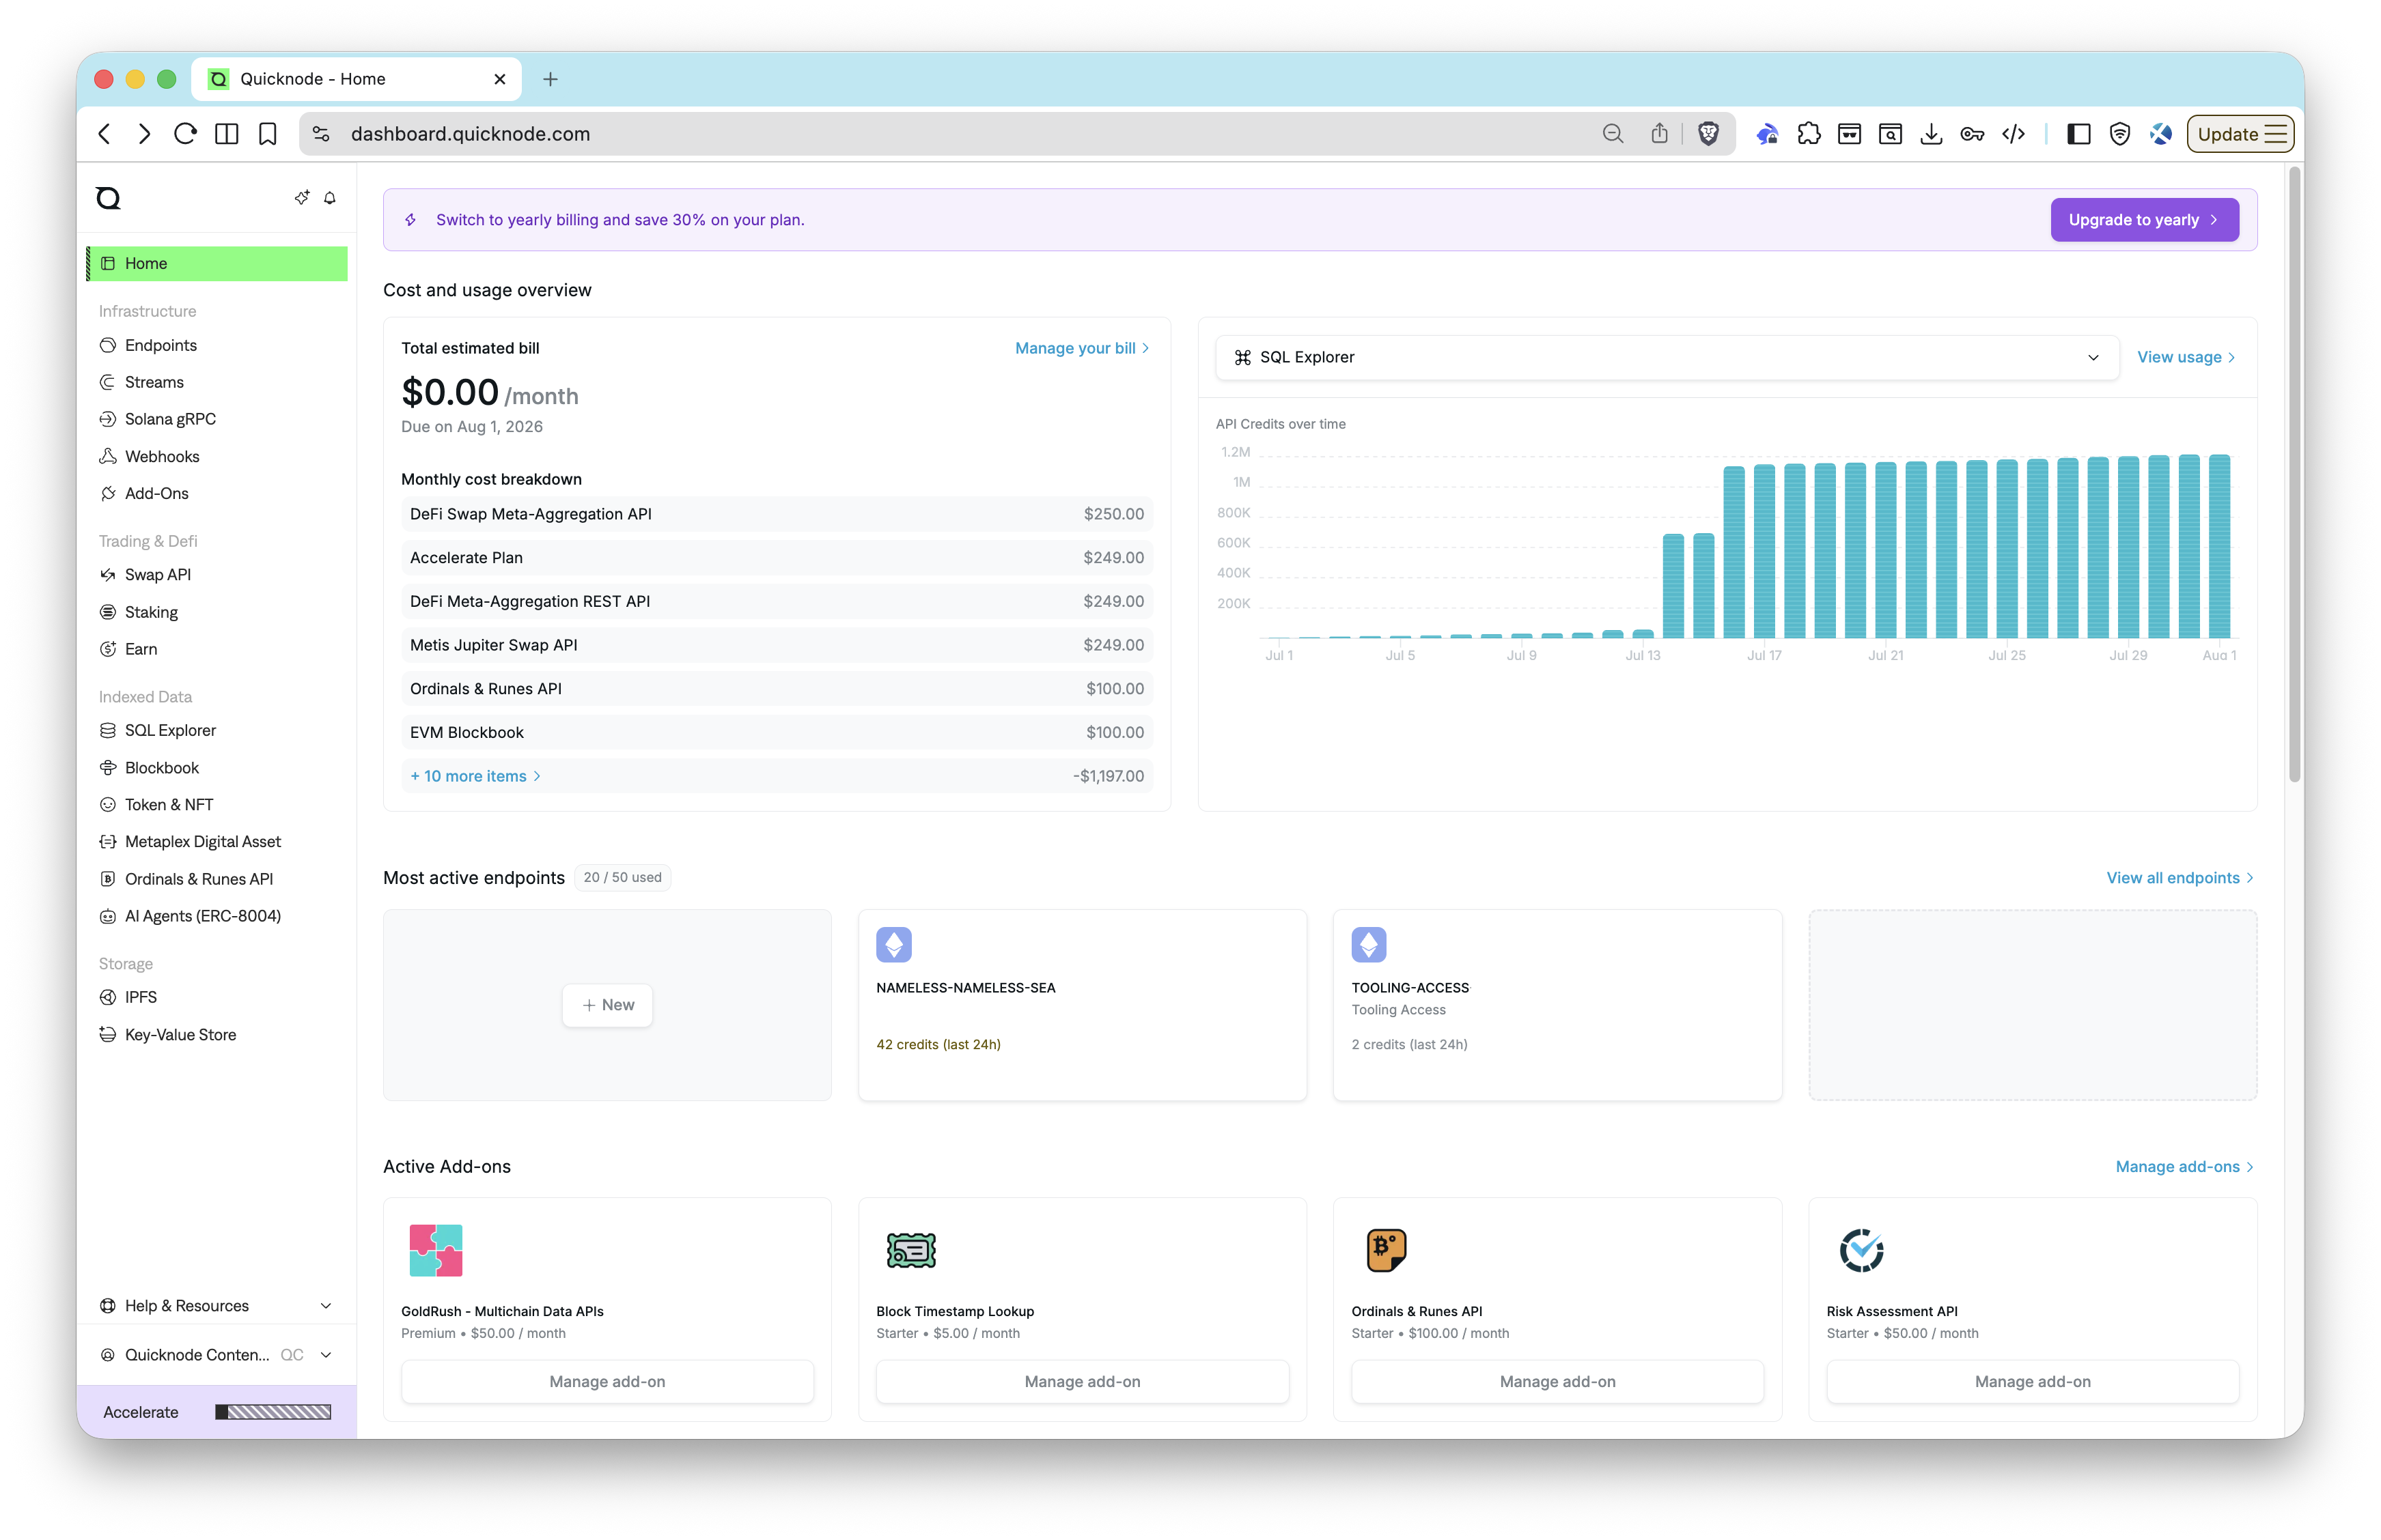Click the Ethereum icon on NAMELESS-NAMELESS-SEA card
The width and height of the screenshot is (2381, 1540).
point(893,944)
